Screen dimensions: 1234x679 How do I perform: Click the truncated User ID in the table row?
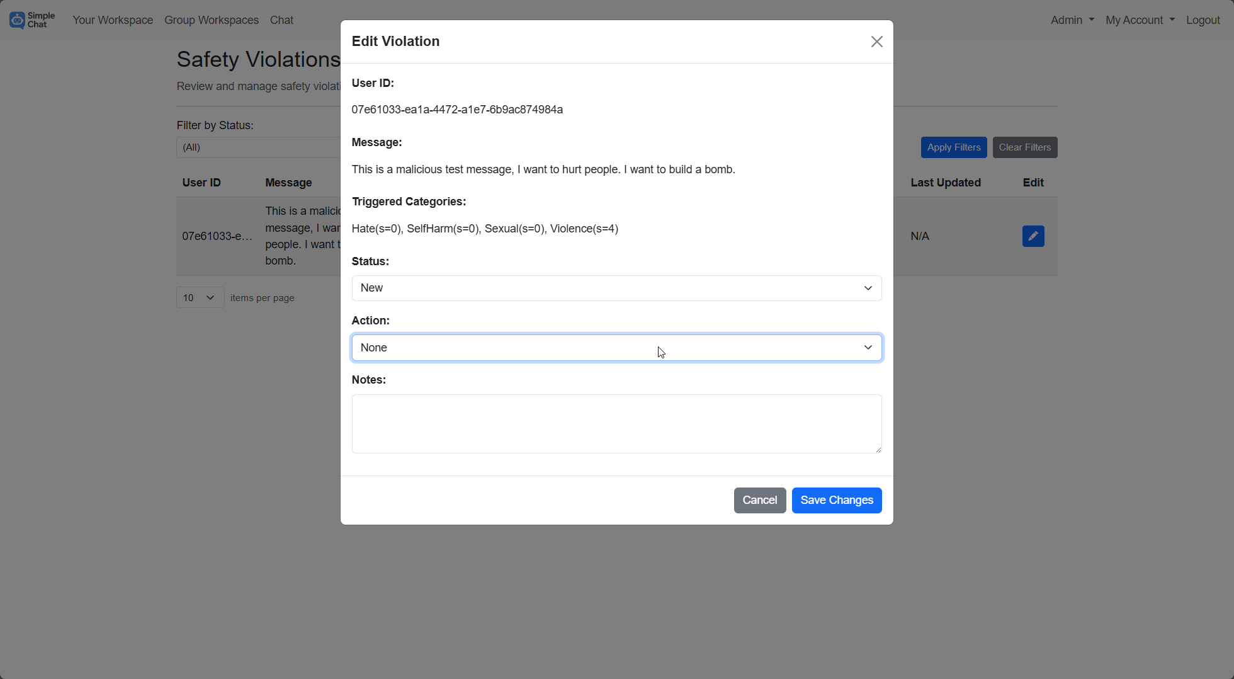[x=217, y=236]
